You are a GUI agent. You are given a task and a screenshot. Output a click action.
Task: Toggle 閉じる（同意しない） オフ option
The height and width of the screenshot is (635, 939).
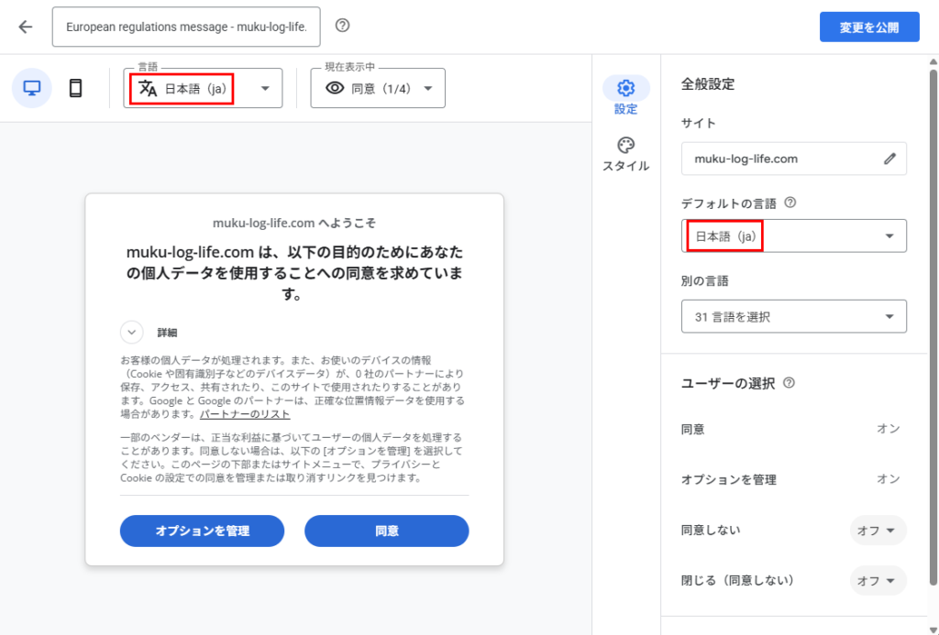coord(878,581)
